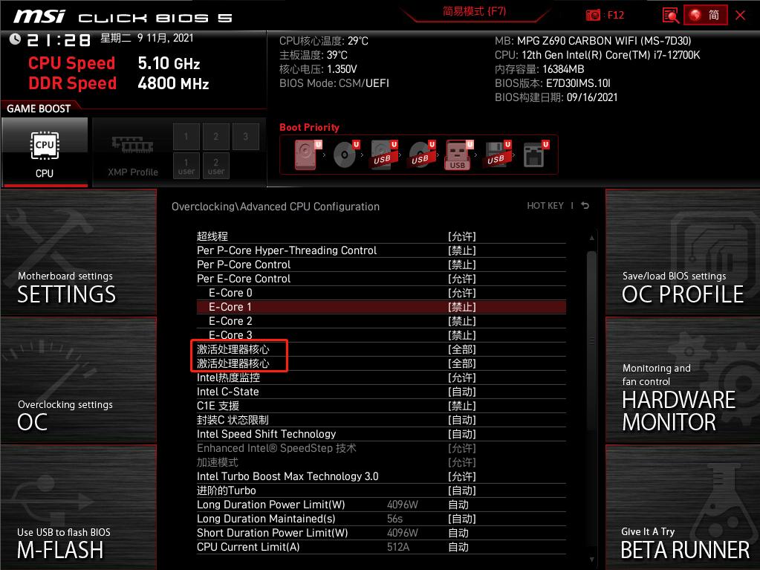Toggle Per P-Core Hyper-Threading Control
The image size is (760, 570).
tap(462, 250)
